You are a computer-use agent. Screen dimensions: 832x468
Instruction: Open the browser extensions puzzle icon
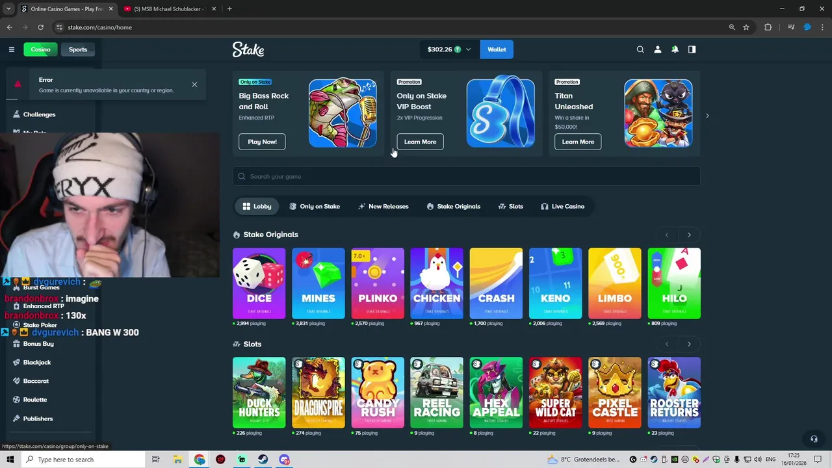point(768,27)
